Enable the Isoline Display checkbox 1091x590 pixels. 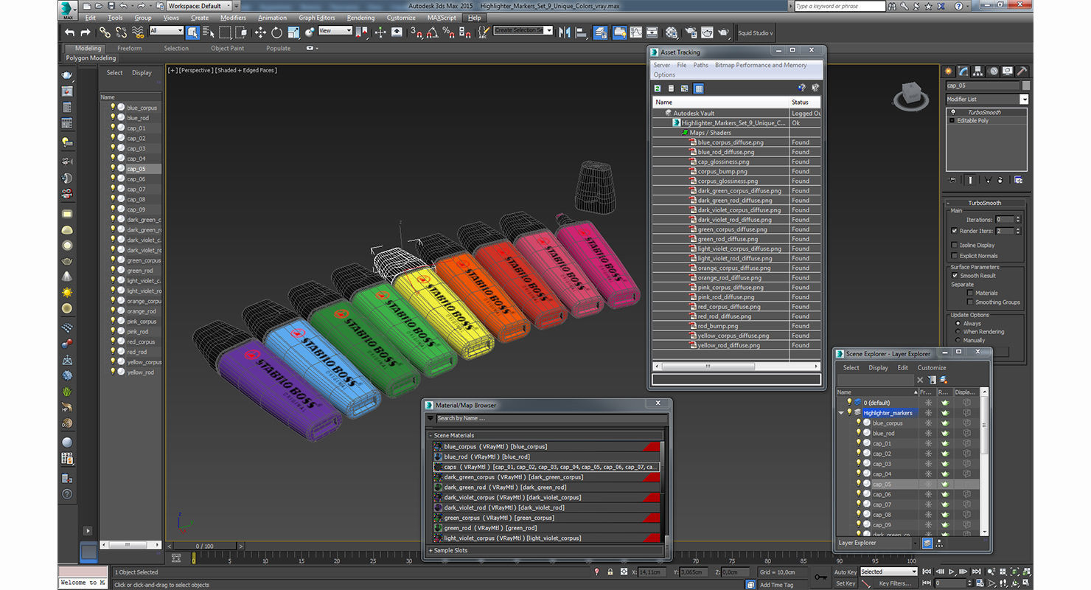pyautogui.click(x=955, y=245)
